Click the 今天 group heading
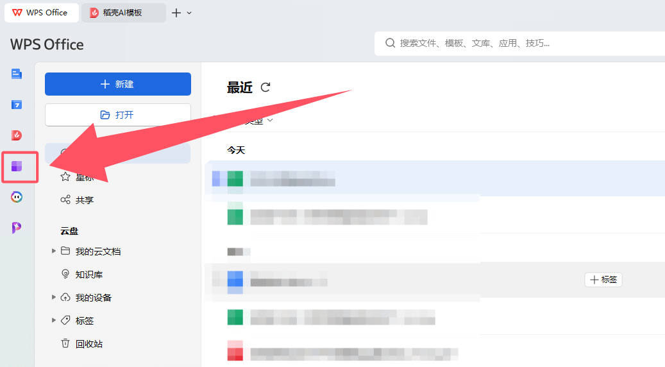 [236, 149]
